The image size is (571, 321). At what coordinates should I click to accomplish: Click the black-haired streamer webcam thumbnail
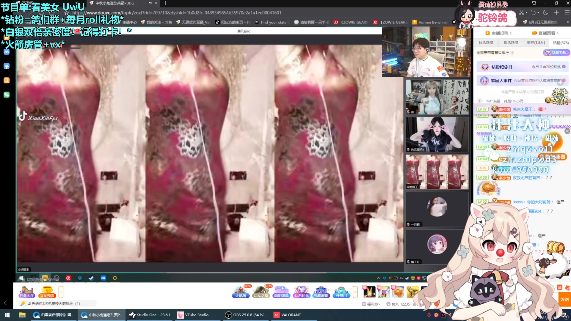click(437, 134)
